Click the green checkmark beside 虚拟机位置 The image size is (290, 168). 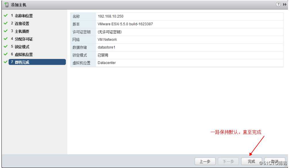(x=6, y=54)
